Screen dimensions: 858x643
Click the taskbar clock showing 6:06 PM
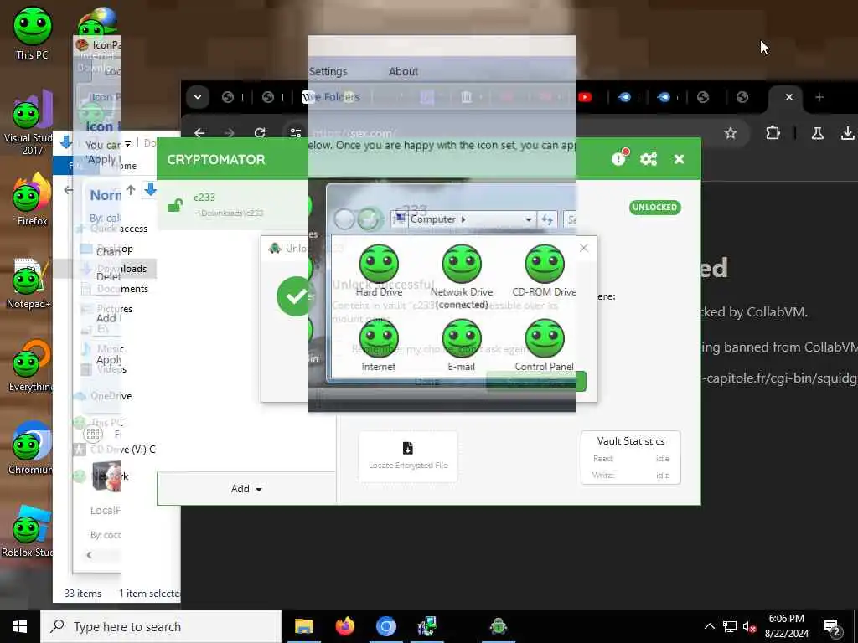pos(786,626)
